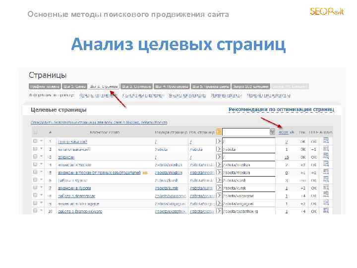Open the dropdown arrow in row 3
Screen dimensions: 357x268
point(41,156)
